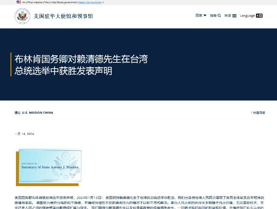Expand the Here's how you know disclosure
The height and width of the screenshot is (209, 277).
pyautogui.click(x=90, y=2)
